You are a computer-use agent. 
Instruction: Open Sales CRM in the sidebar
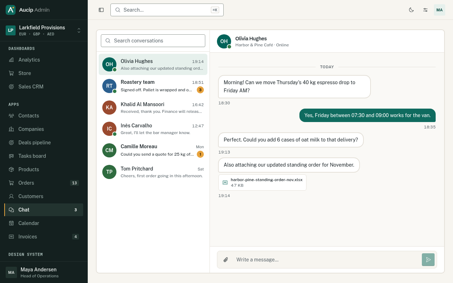44,87
